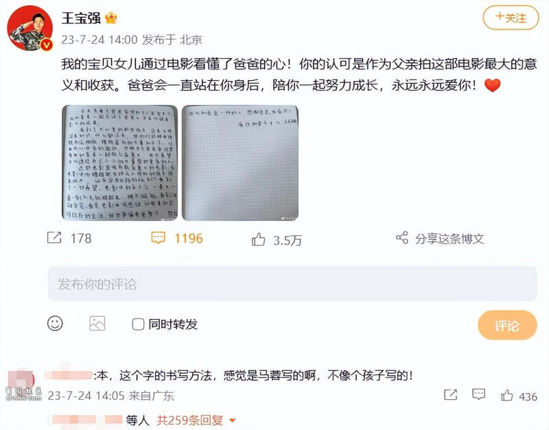Click into the 发布你的评论 input field

(292, 283)
